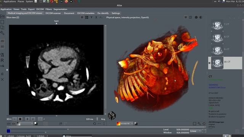
Task: Open the System menu in top panel
Action: (x=29, y=2)
